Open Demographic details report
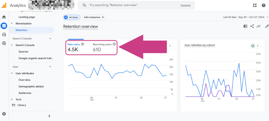This screenshot has width=269, height=121. click(x=31, y=87)
